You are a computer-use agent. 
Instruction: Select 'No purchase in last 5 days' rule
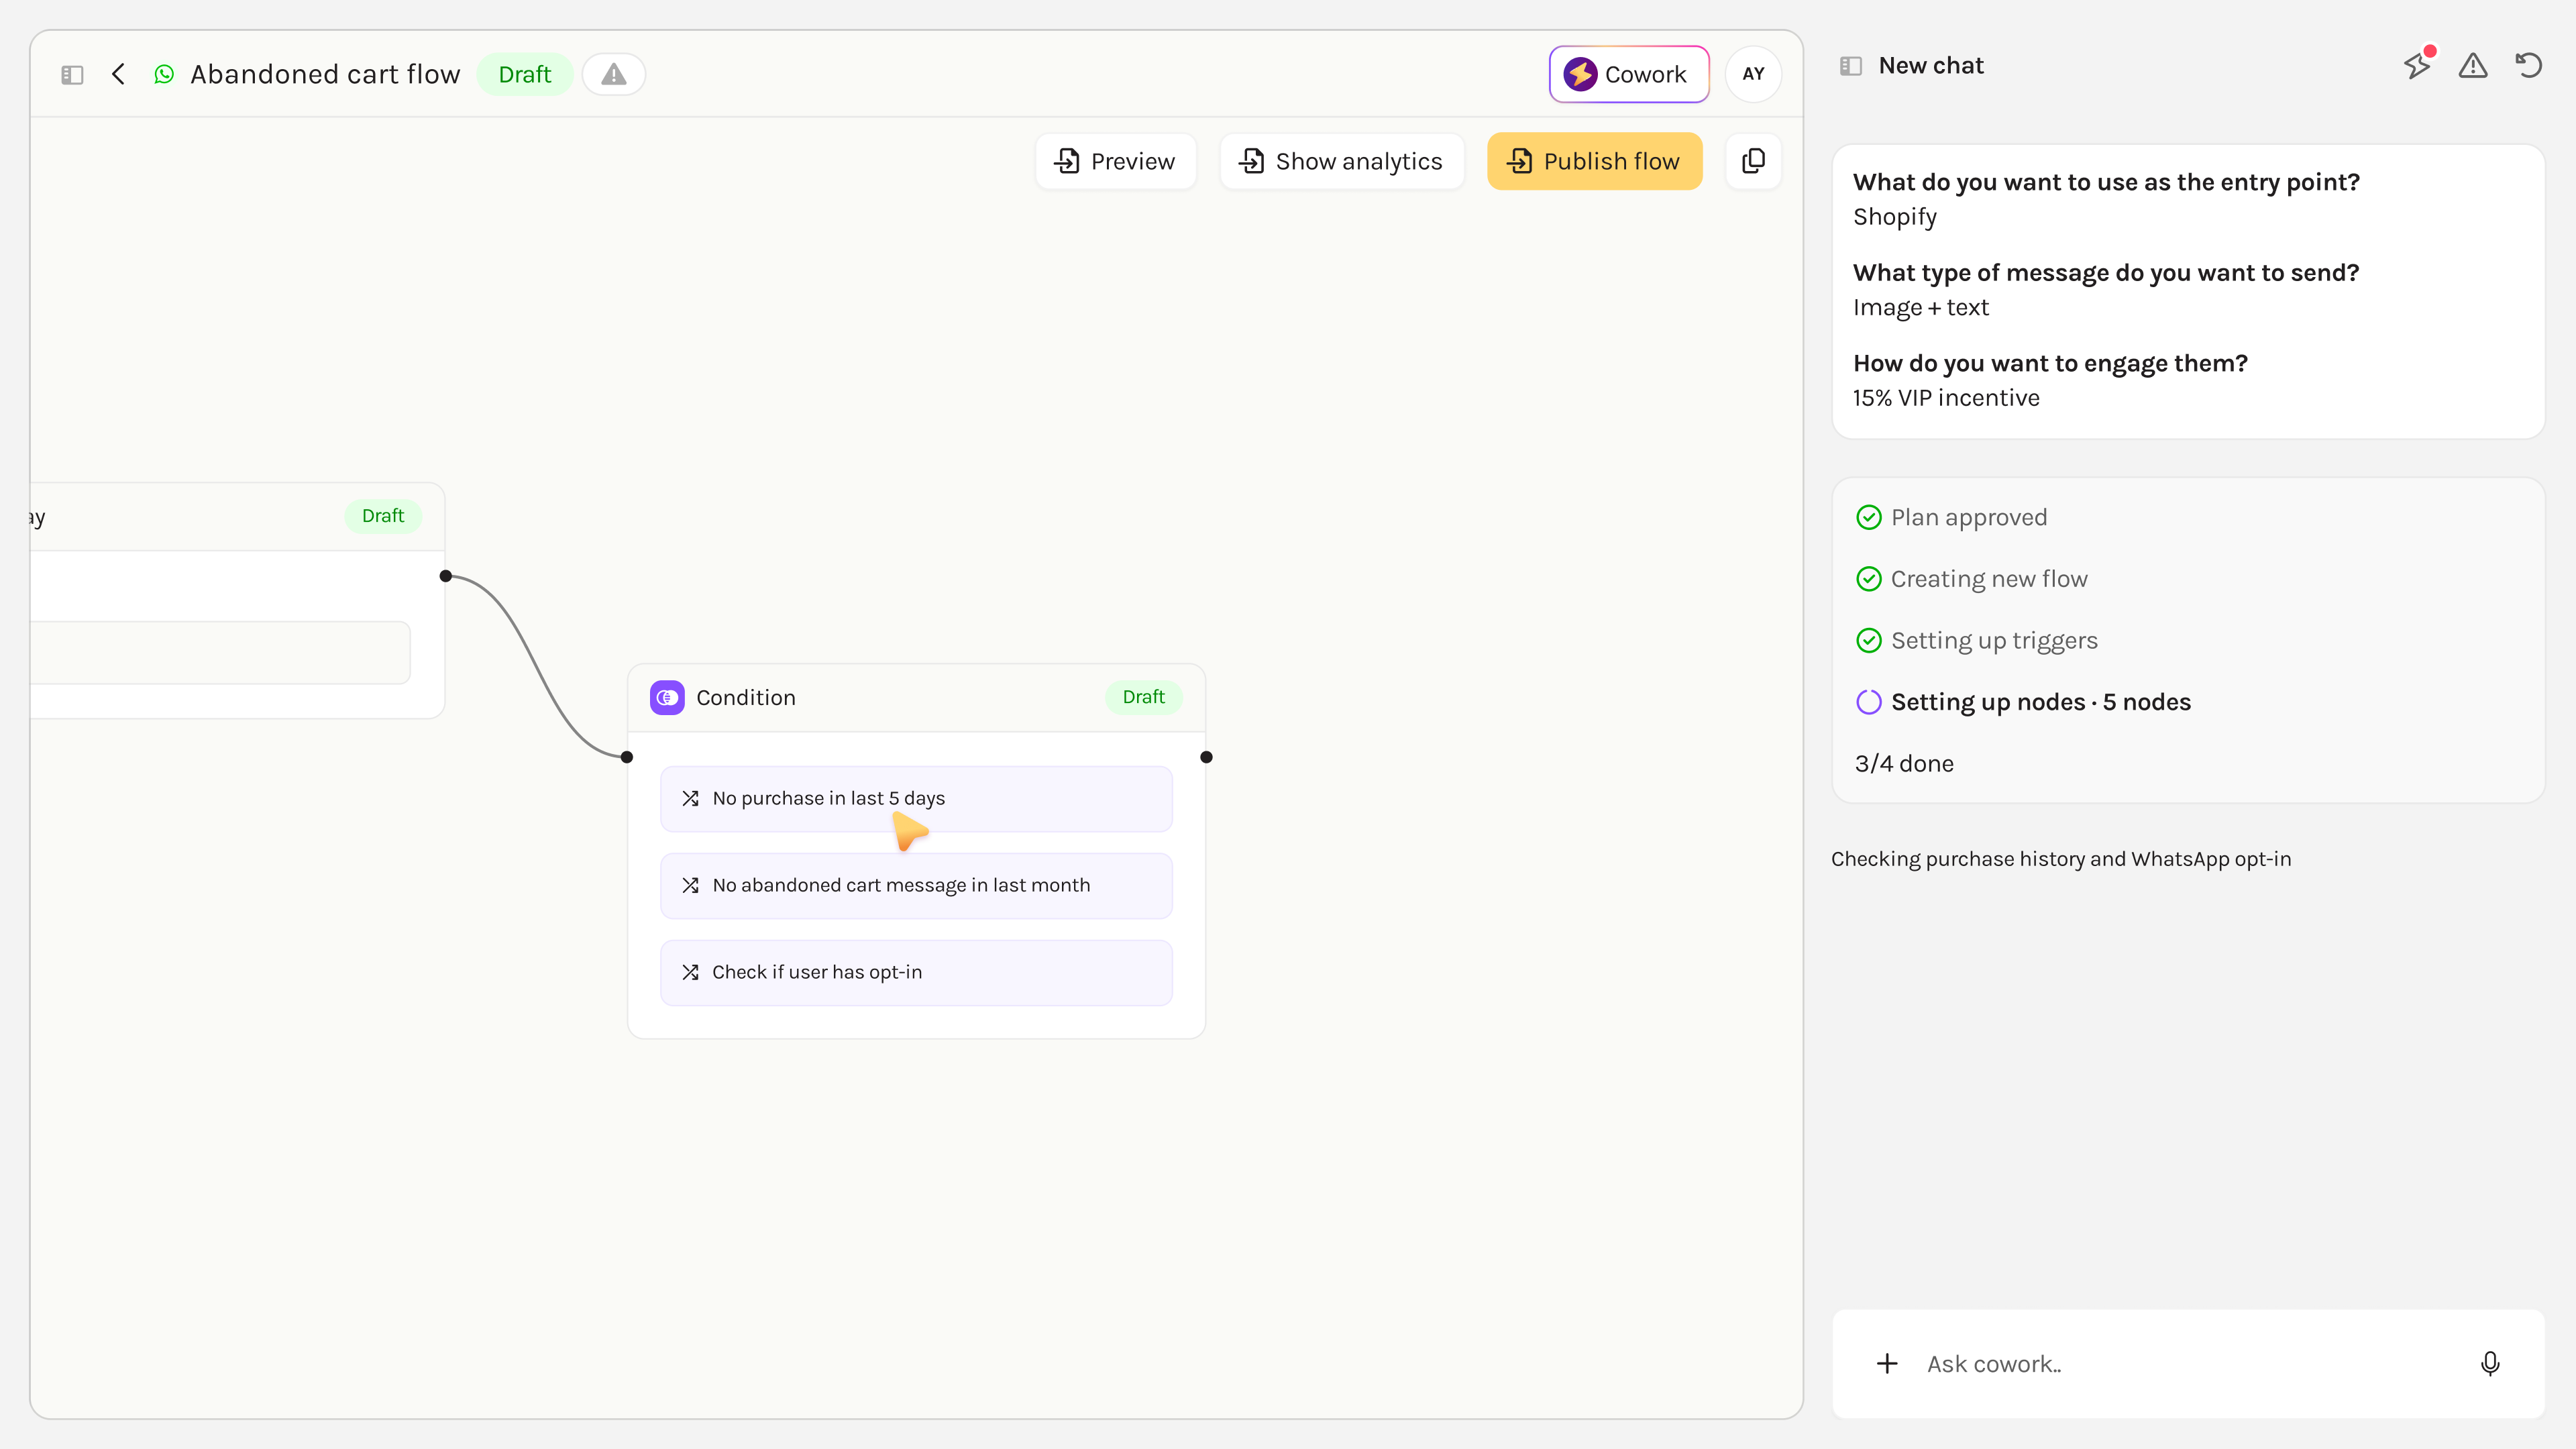tap(916, 798)
